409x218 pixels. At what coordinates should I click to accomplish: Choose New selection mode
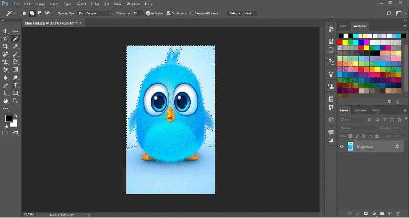coord(24,13)
